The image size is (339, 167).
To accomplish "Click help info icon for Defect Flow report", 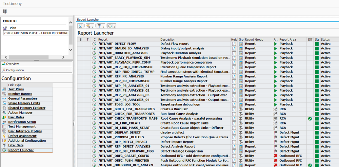I will 234,44.
